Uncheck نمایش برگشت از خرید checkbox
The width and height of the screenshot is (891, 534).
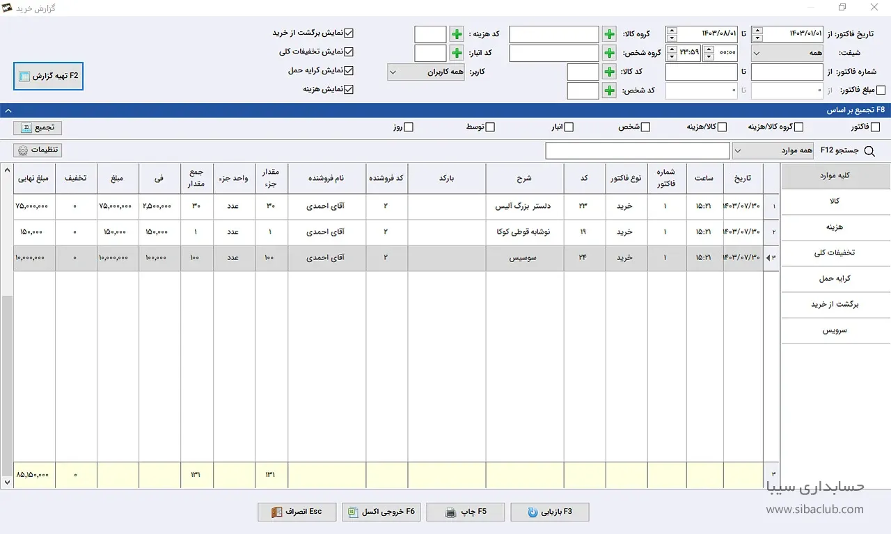click(349, 33)
